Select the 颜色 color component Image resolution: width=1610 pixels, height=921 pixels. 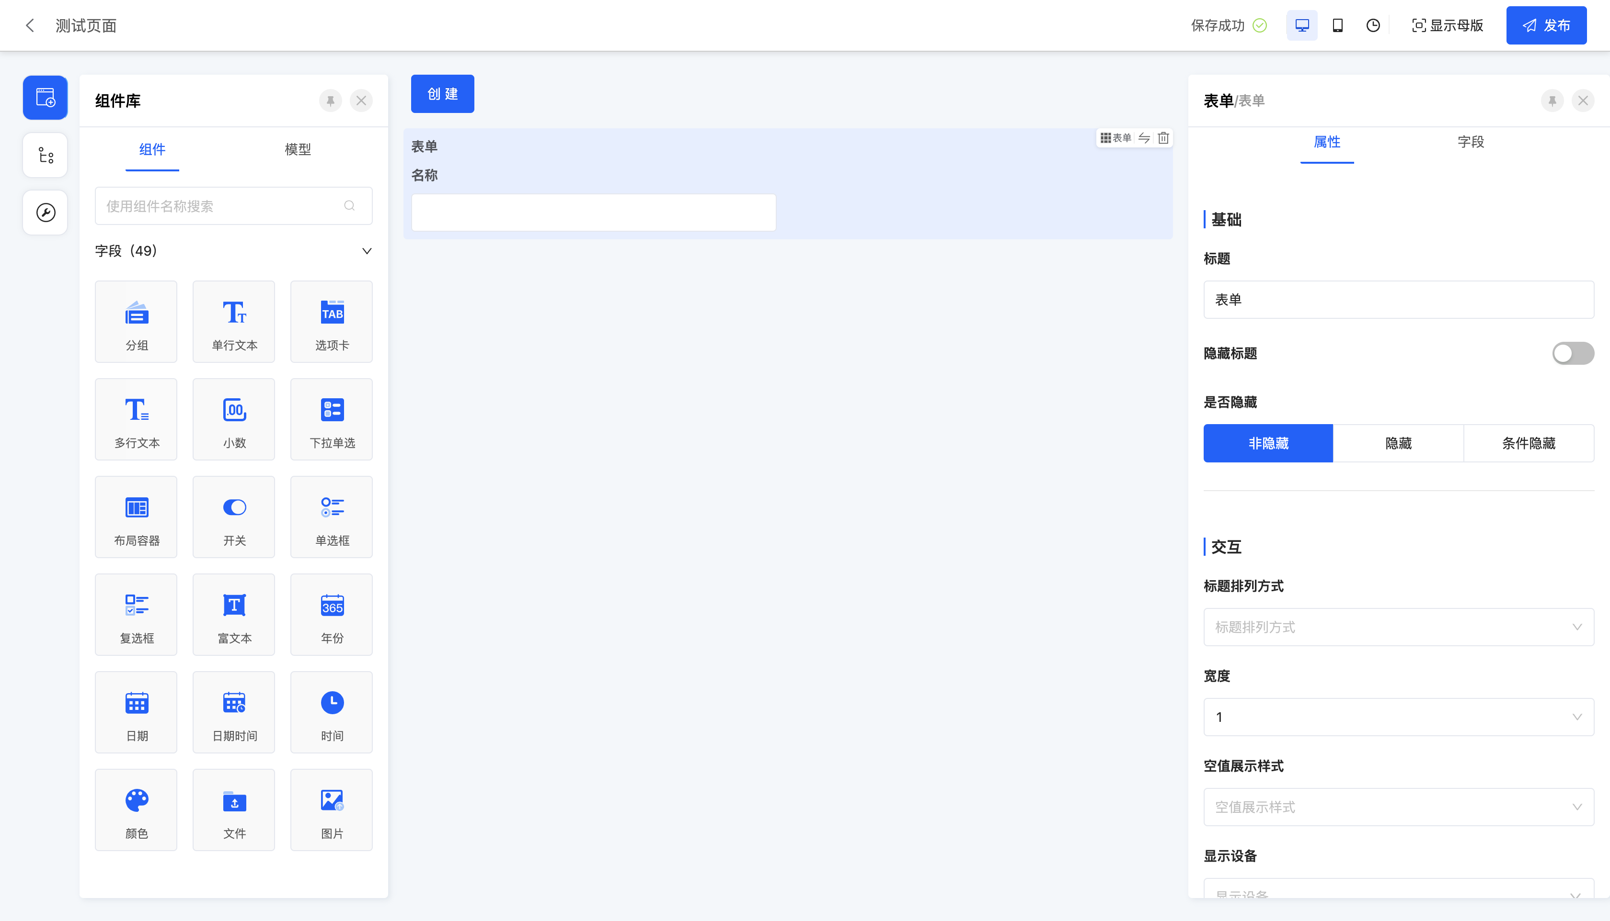136,809
